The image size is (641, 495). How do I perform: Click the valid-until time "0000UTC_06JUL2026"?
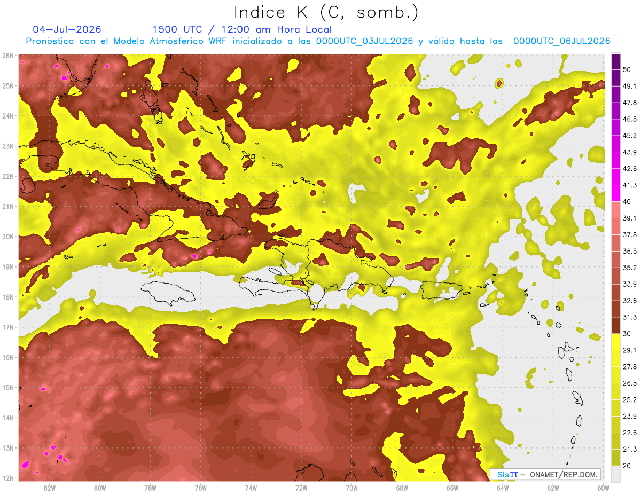click(x=562, y=41)
